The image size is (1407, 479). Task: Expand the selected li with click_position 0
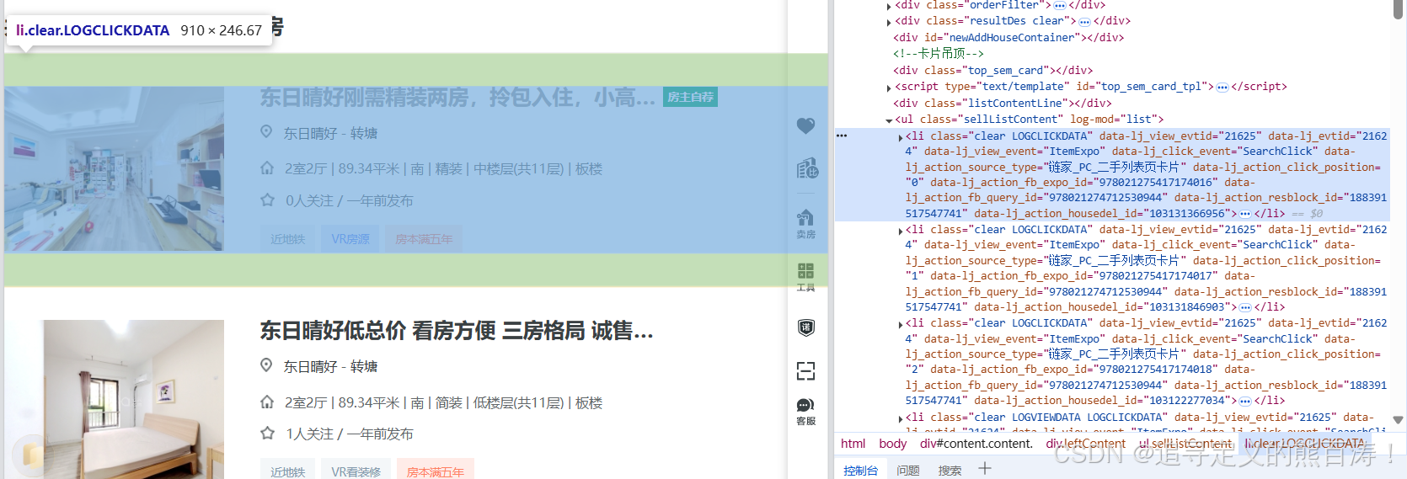900,136
